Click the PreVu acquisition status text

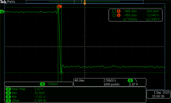[11, 2]
